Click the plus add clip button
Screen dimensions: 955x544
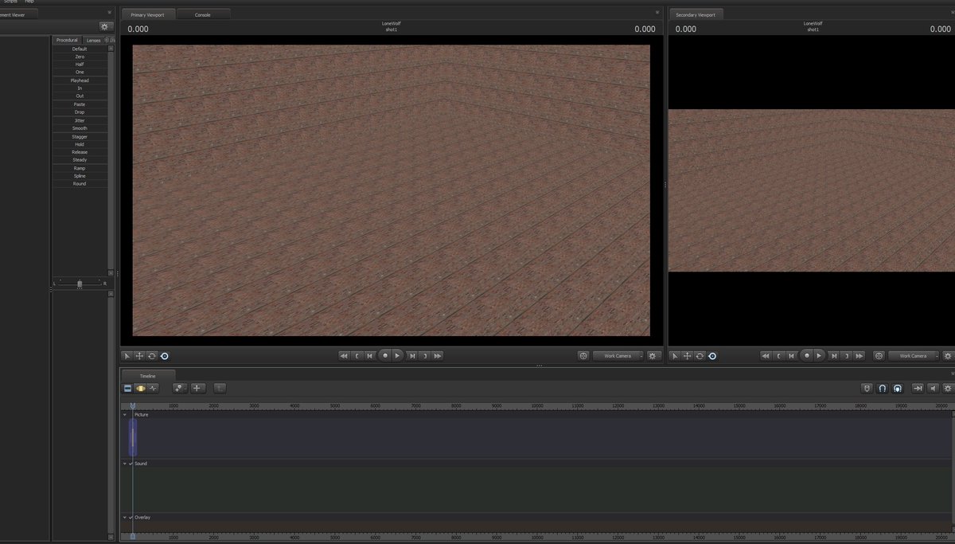(197, 388)
